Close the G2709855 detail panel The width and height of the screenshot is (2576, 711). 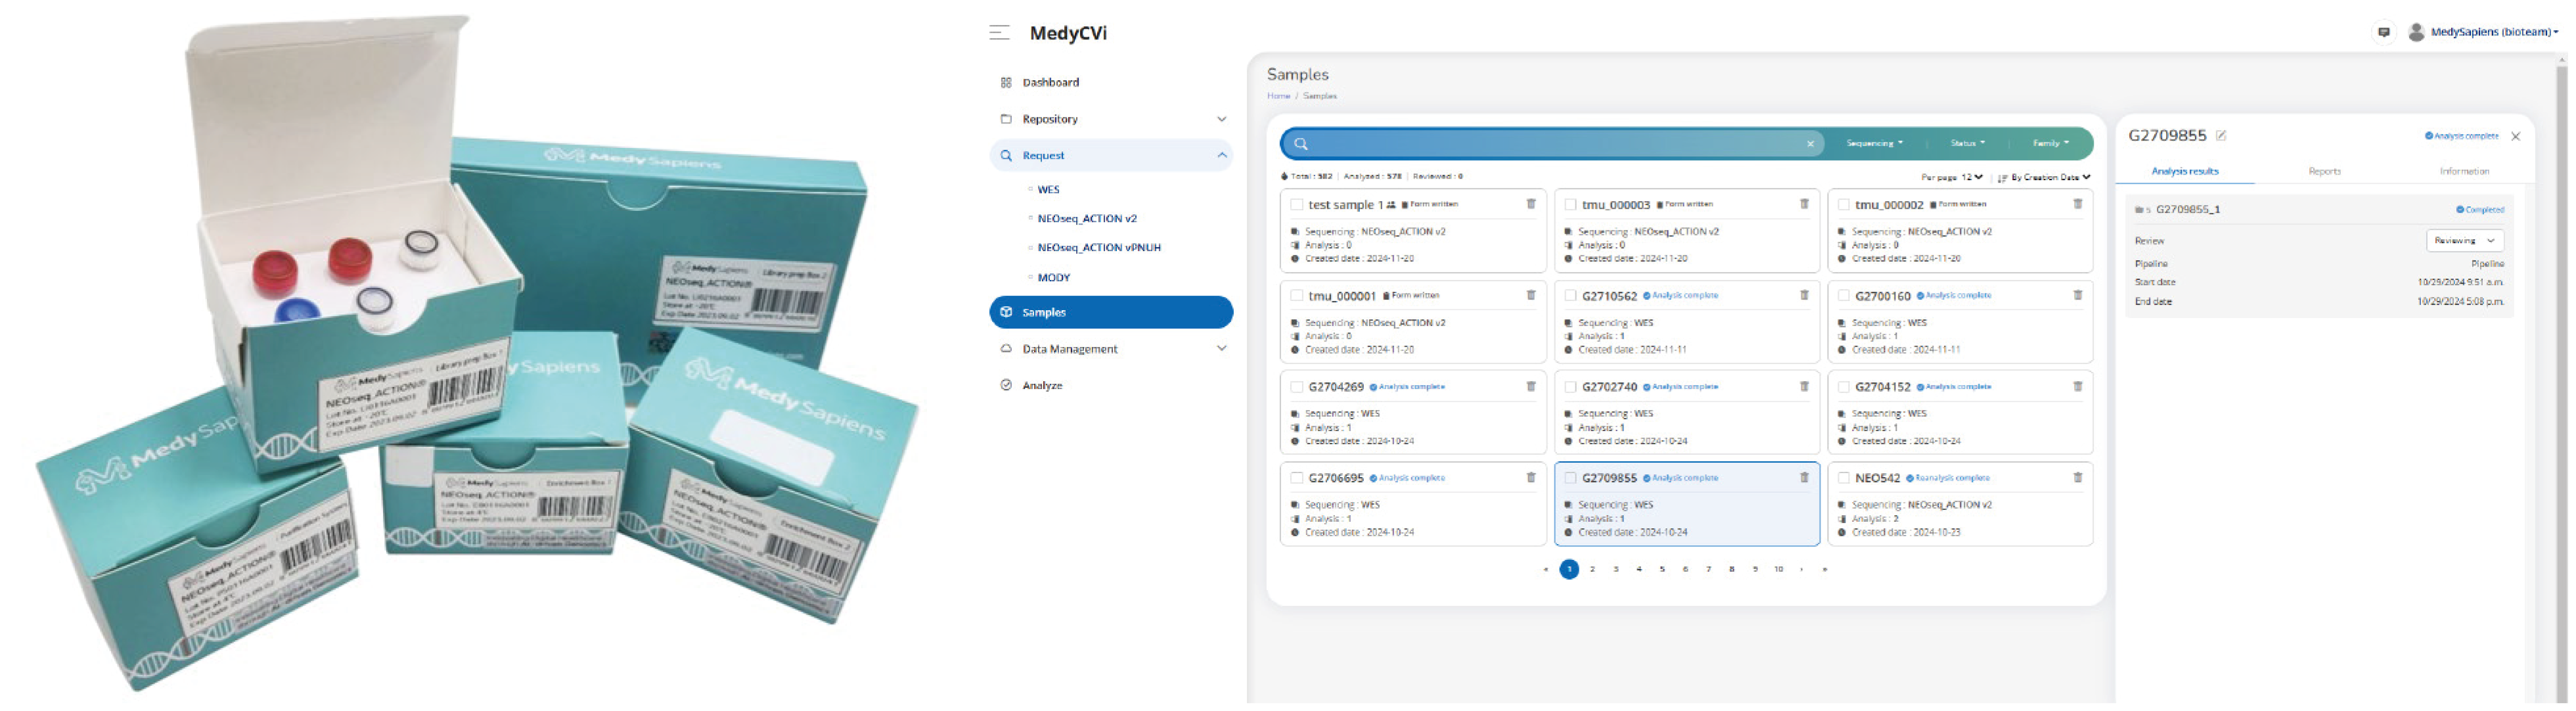pyautogui.click(x=2515, y=136)
